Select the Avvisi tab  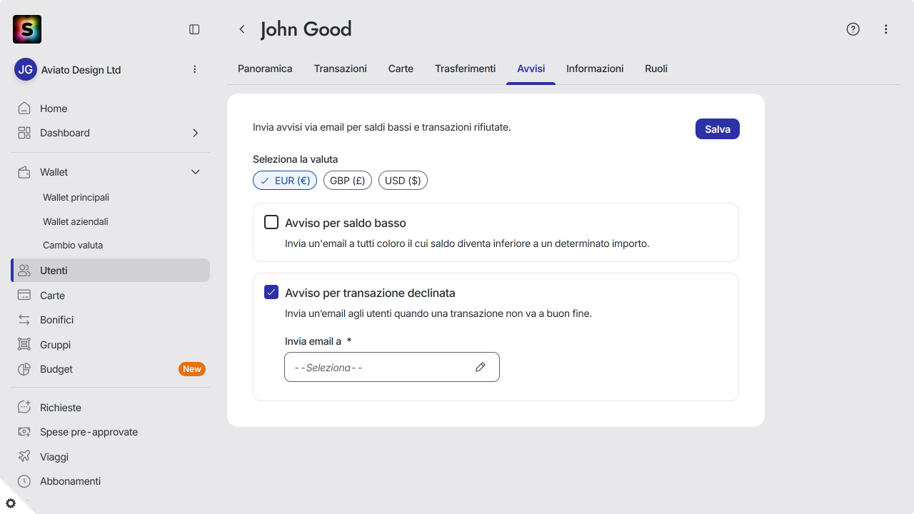point(531,69)
